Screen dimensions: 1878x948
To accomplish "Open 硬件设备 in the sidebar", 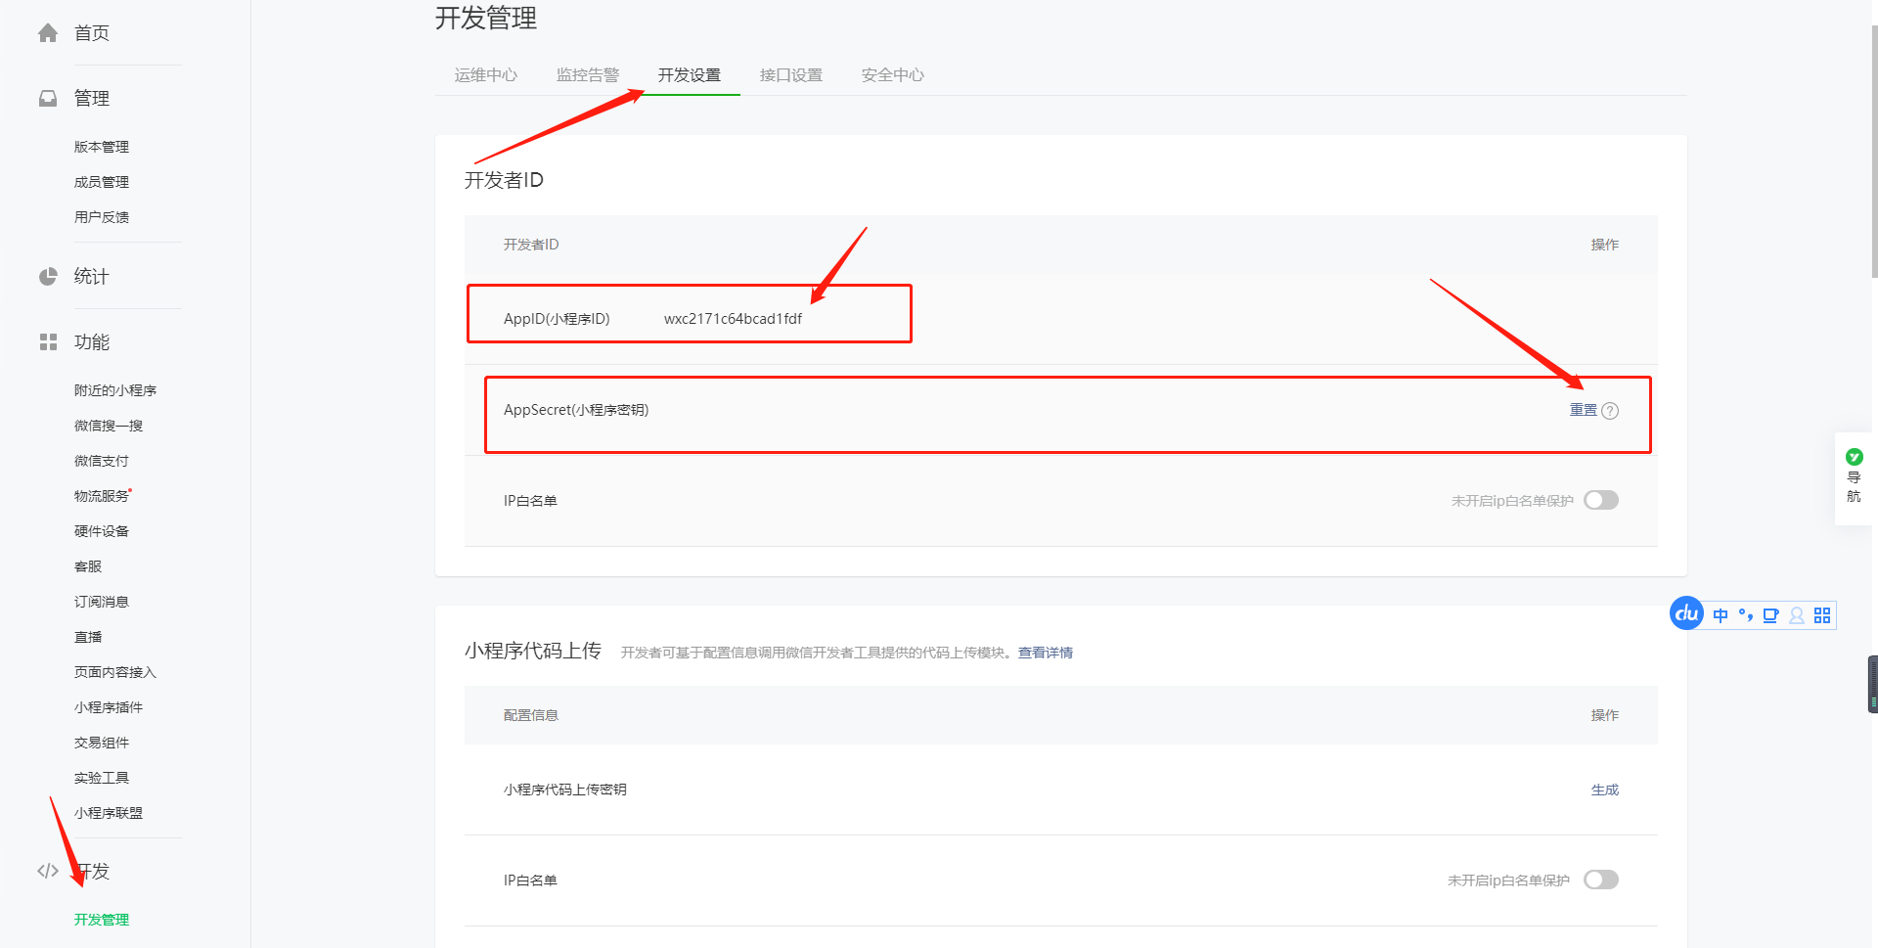I will click(102, 531).
